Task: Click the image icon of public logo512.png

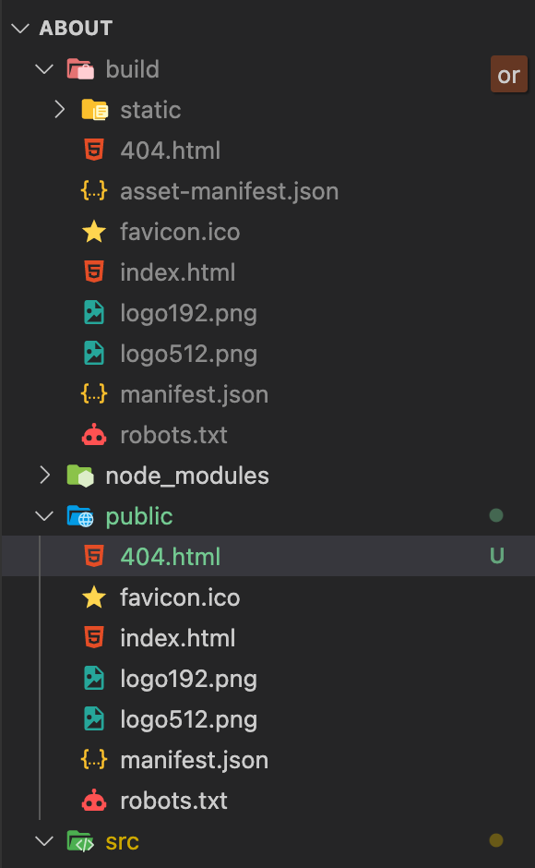Action: click(94, 719)
